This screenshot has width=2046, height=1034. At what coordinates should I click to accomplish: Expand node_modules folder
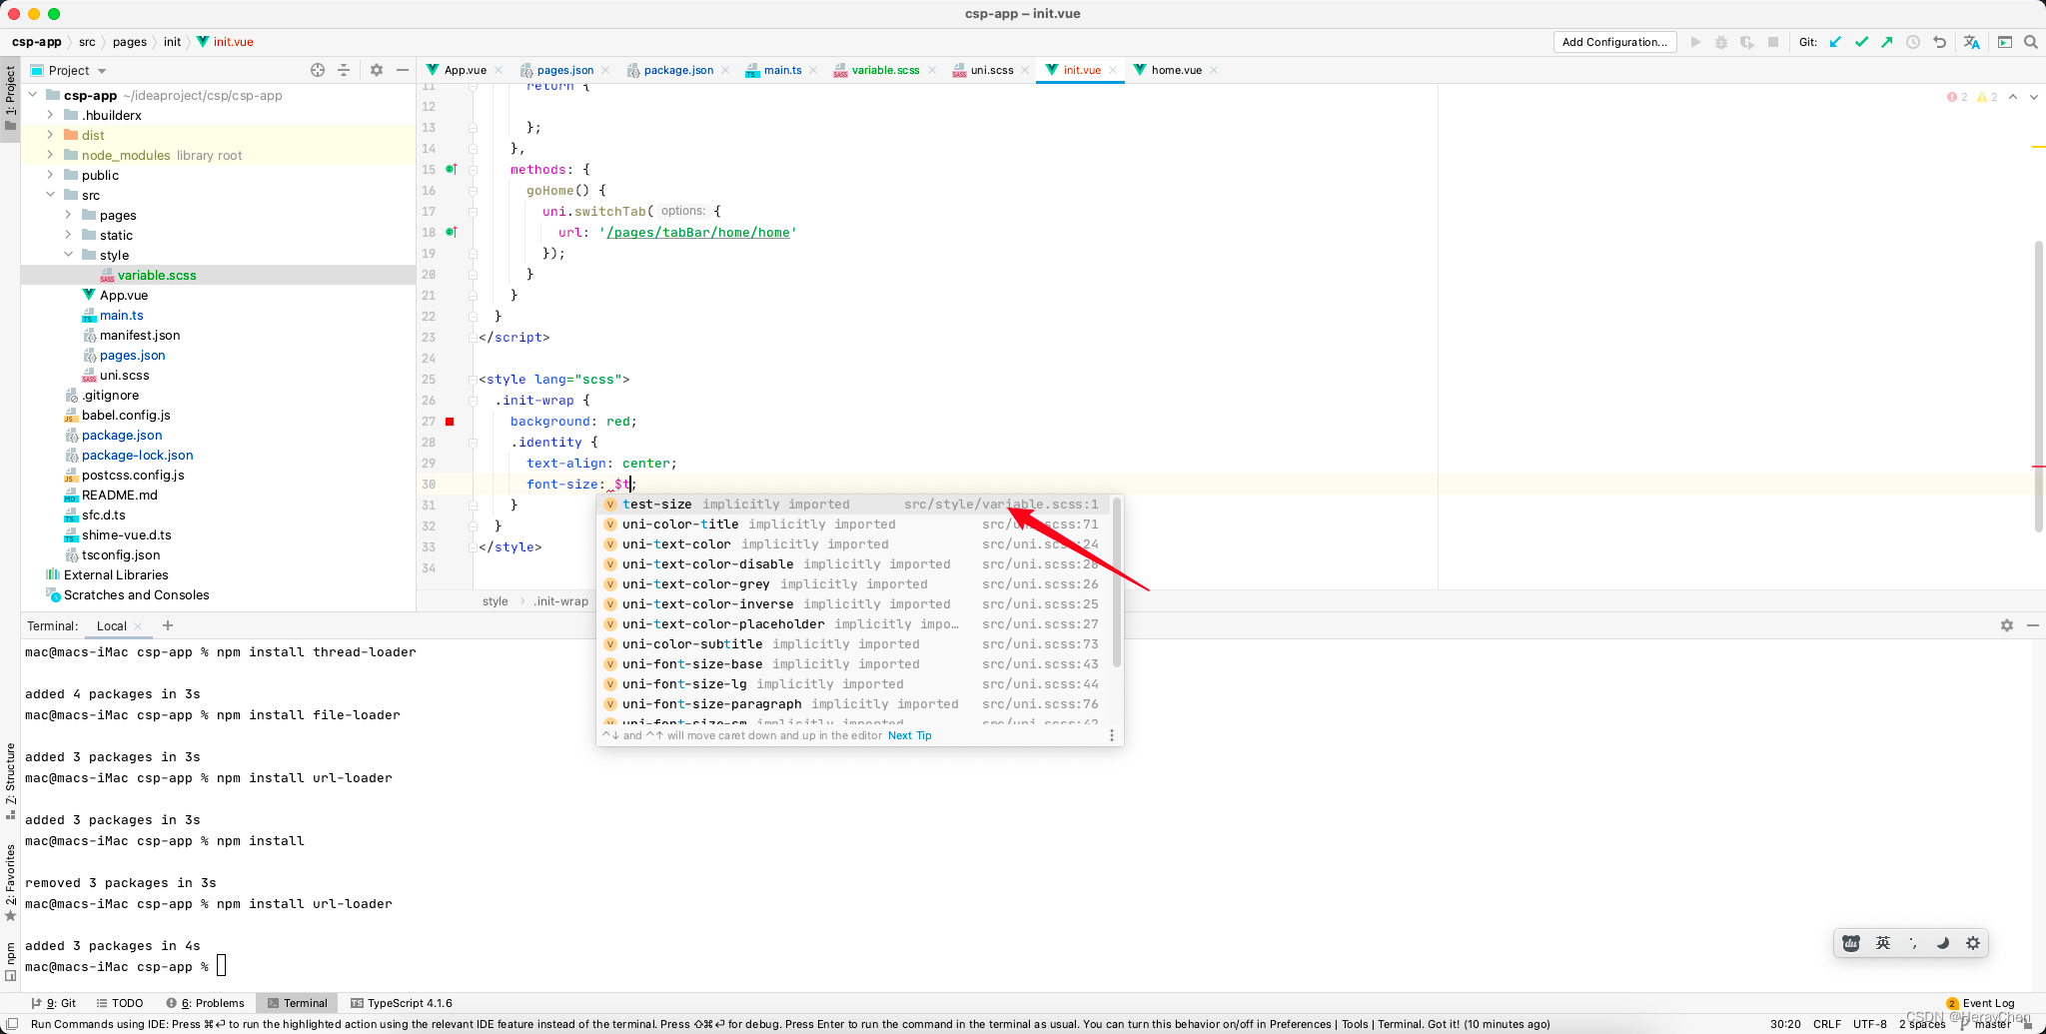(50, 155)
